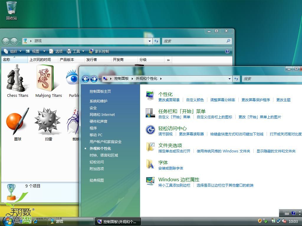Click the 轻松访问中心 icon
Viewport: 302px width, 226px height.
point(150,130)
